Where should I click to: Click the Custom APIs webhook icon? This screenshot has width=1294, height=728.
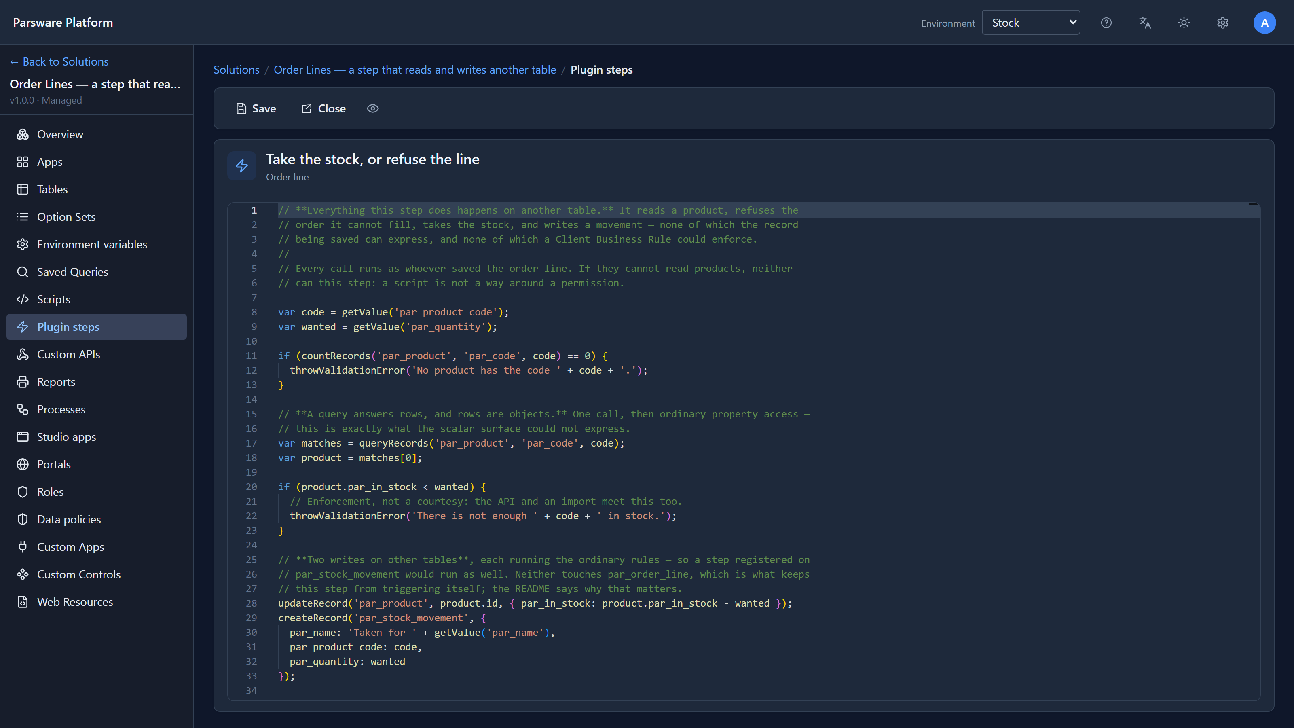tap(23, 354)
